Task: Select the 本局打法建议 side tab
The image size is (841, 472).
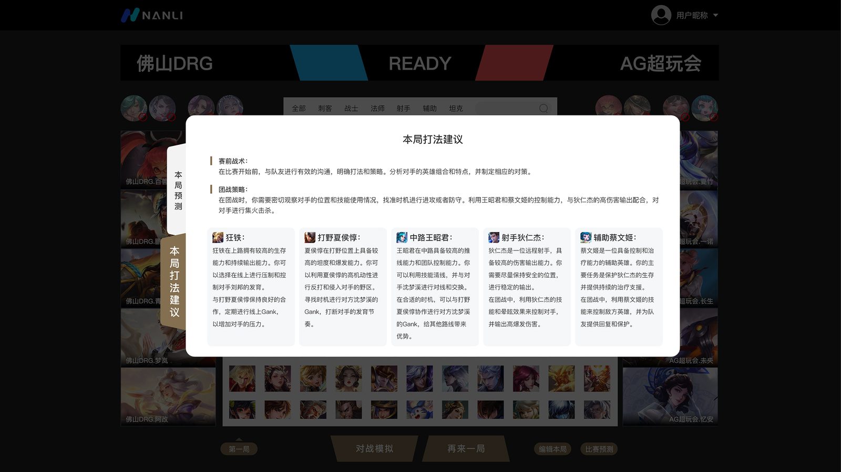Action: click(x=174, y=281)
